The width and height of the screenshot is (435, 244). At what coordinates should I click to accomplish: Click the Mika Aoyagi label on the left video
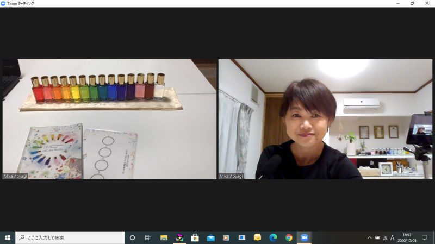tap(16, 176)
